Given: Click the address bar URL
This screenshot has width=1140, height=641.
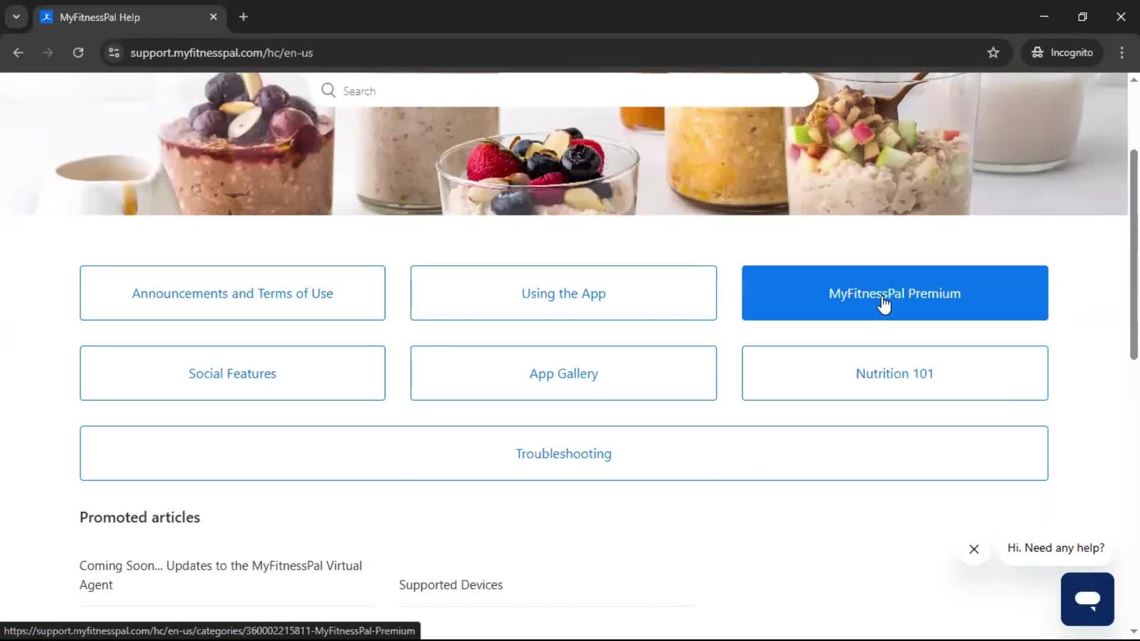Looking at the screenshot, I should [x=221, y=53].
